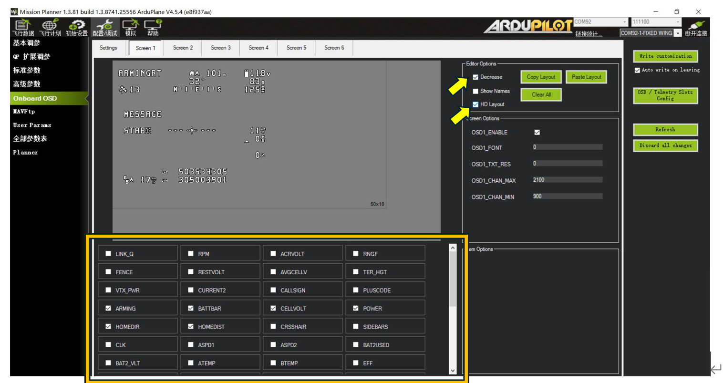
Task: Open the Settings tab
Action: click(108, 48)
